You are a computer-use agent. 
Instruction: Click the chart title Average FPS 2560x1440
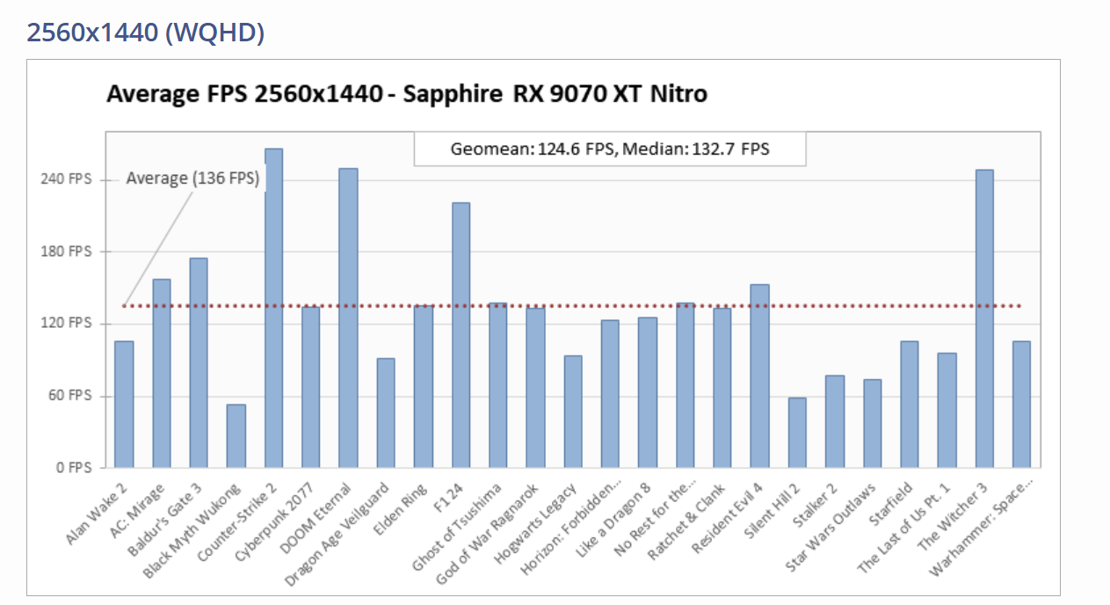(406, 93)
